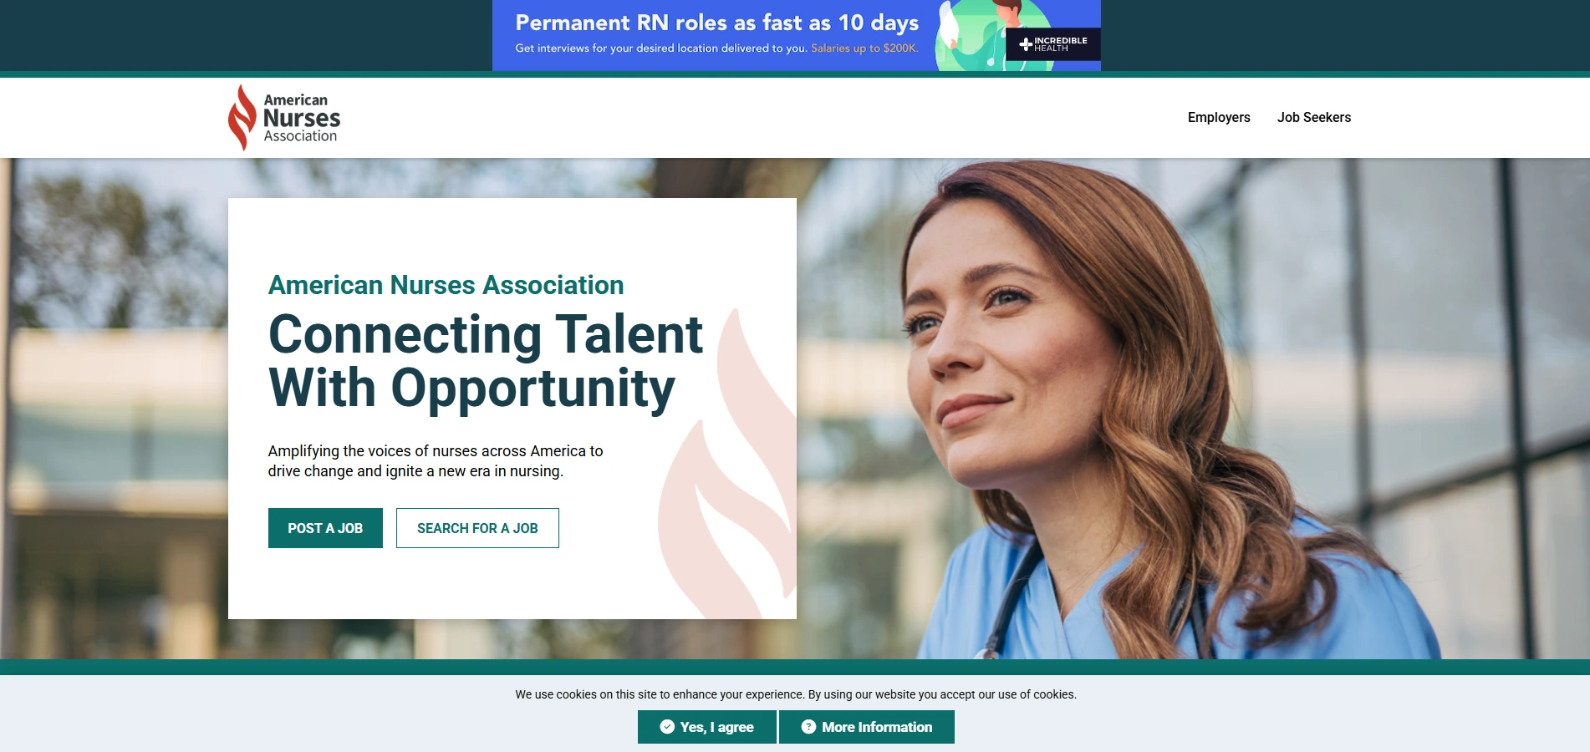Open More Information about cookies

(x=867, y=727)
